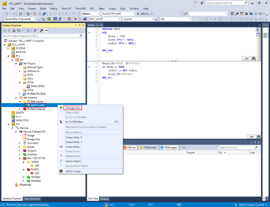The image size is (270, 207).
Task: Open the TwinSAFE menu
Action: tap(80, 9)
